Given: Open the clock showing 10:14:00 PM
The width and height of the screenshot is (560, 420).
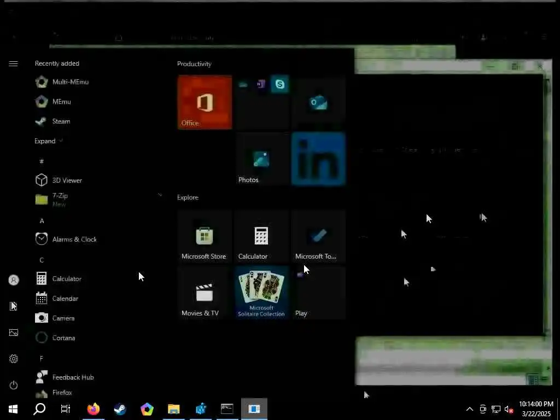Looking at the screenshot, I should click(x=536, y=409).
